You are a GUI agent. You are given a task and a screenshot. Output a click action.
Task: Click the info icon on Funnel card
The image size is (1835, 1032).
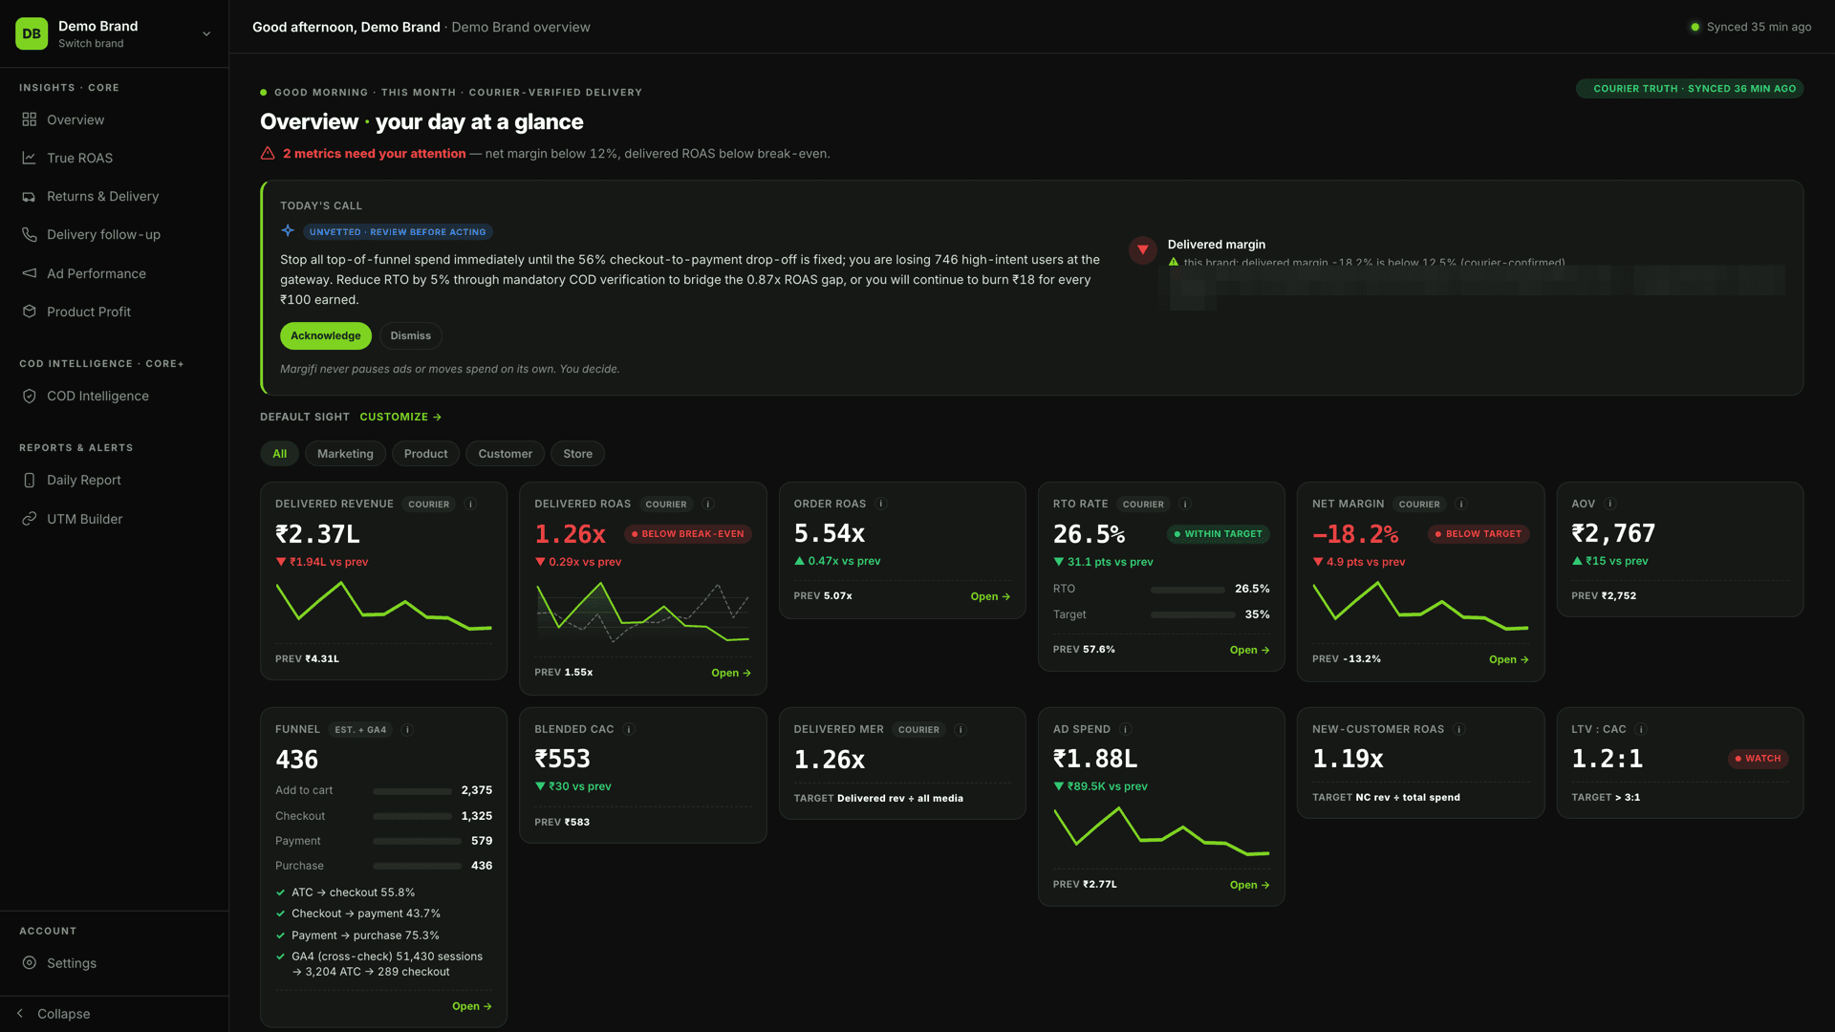407,730
